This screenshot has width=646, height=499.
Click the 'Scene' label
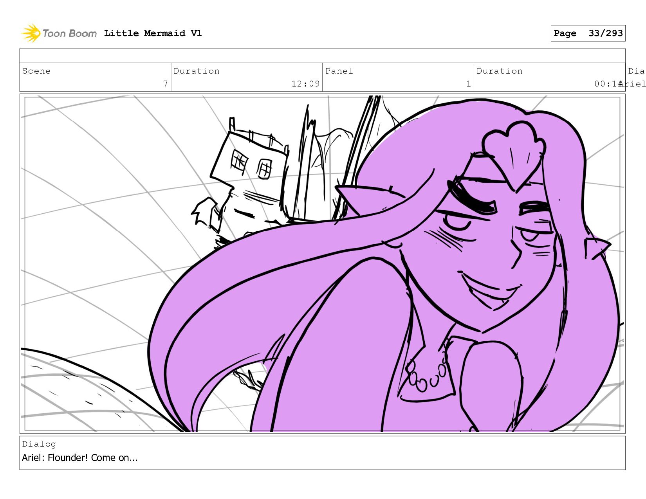pos(36,71)
